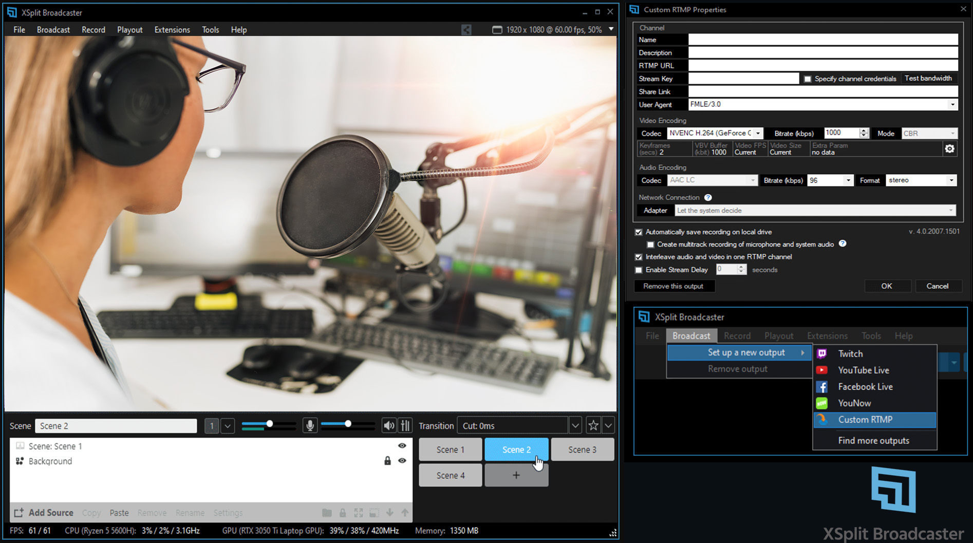Open the Extensions menu

[x=172, y=30]
